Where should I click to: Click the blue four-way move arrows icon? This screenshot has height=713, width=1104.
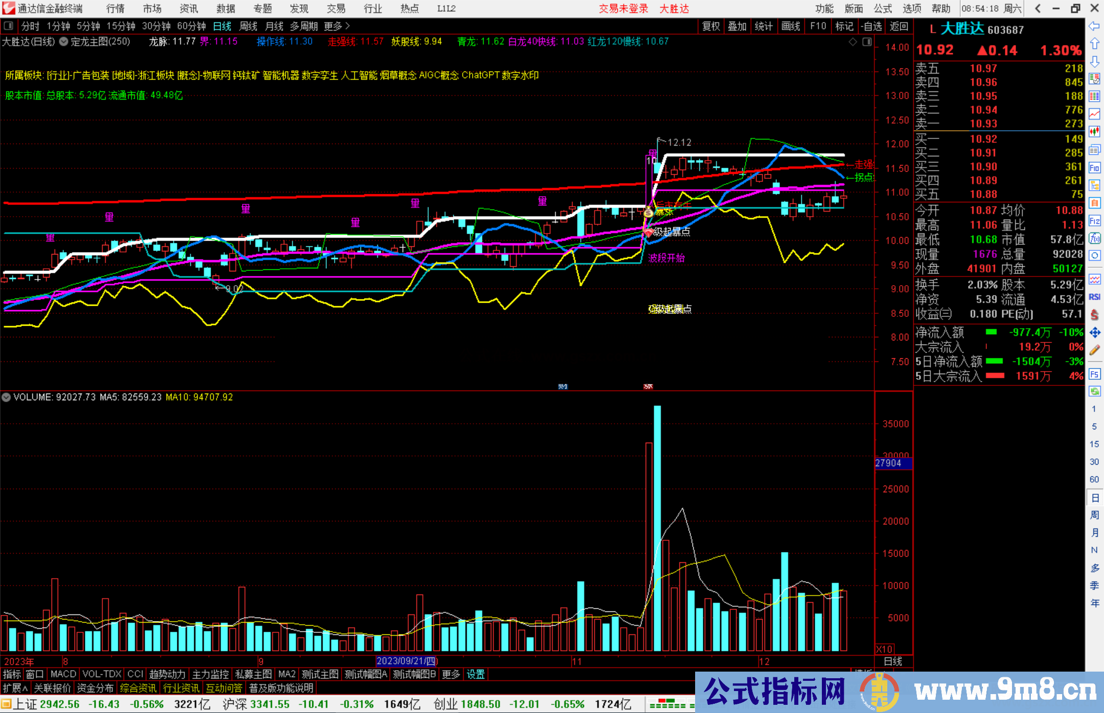coord(1094,333)
